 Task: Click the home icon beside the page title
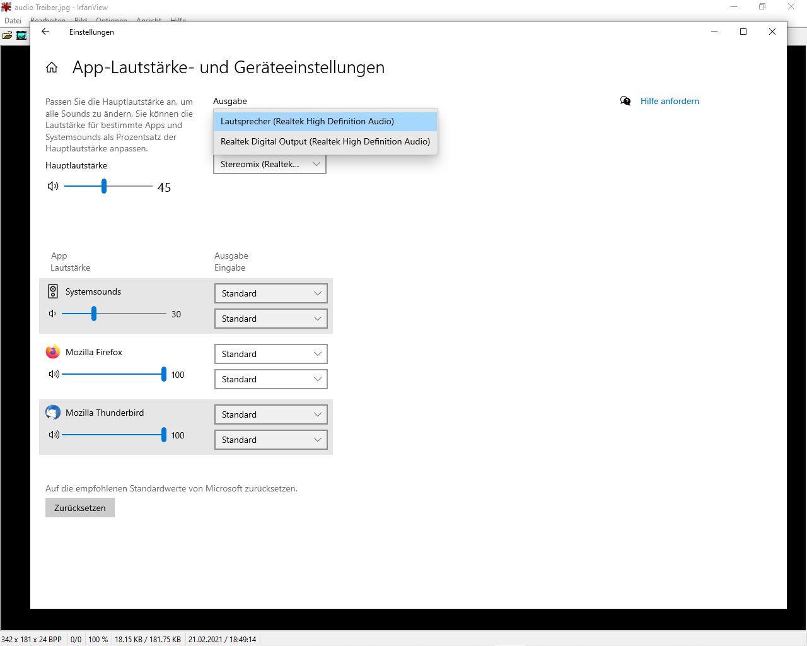(x=52, y=68)
